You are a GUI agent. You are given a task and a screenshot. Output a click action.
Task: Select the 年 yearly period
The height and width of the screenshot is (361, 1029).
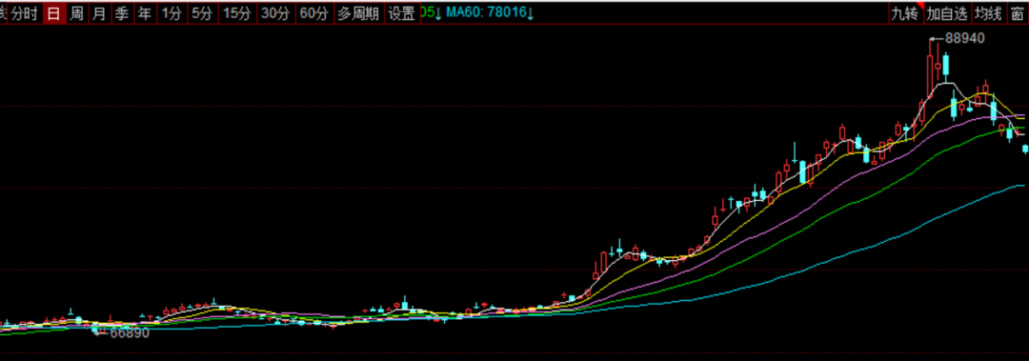(145, 13)
